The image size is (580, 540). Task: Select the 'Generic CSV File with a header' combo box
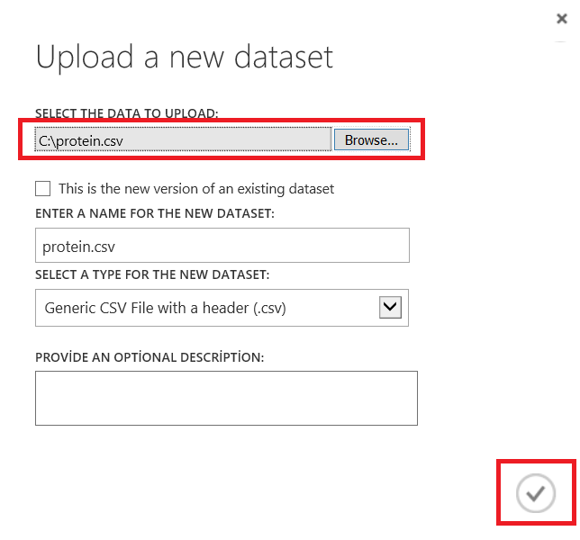pos(207,308)
